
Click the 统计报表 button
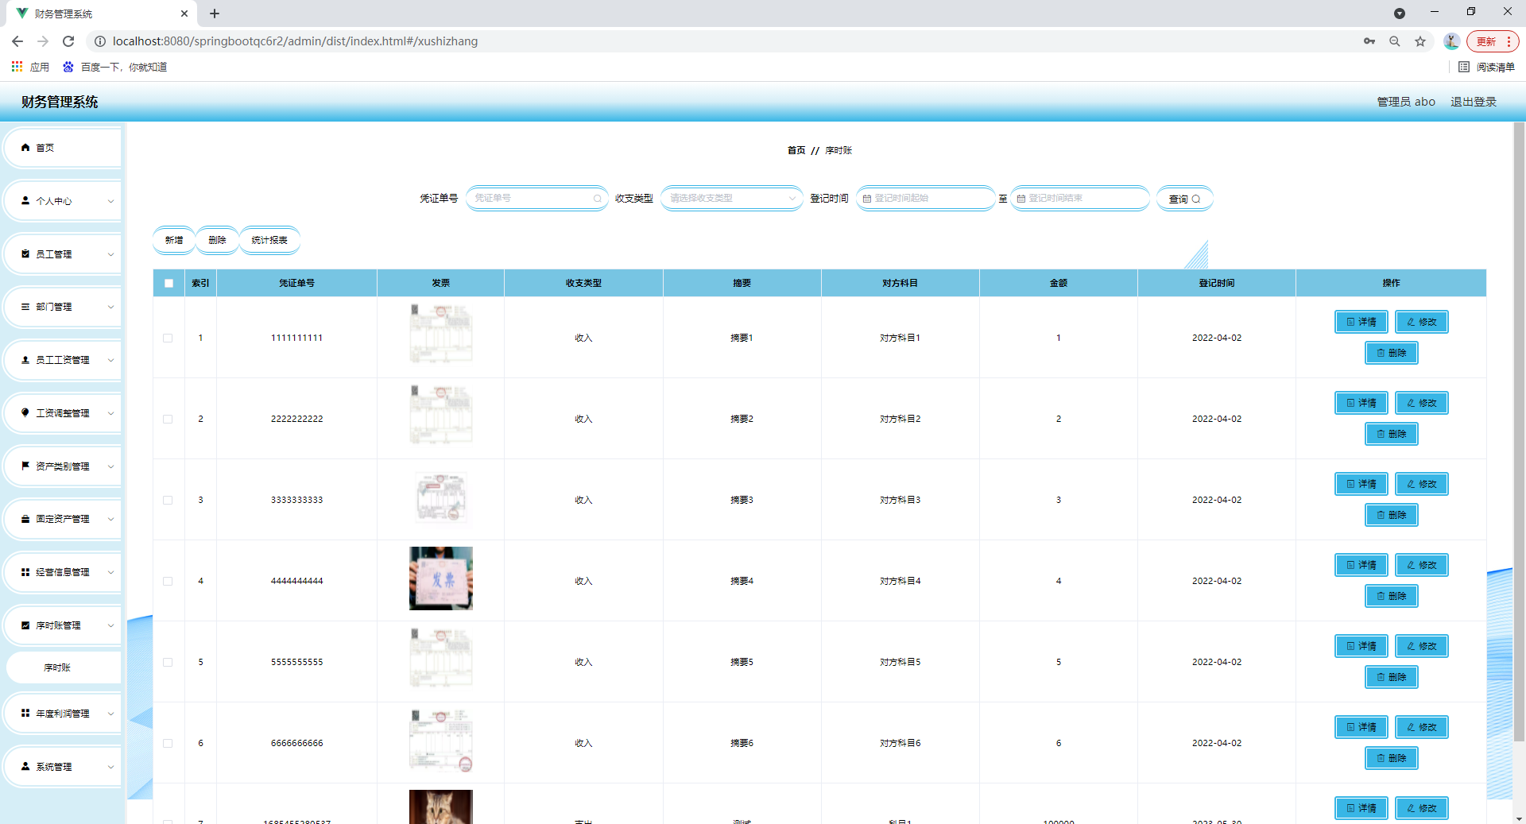point(269,240)
